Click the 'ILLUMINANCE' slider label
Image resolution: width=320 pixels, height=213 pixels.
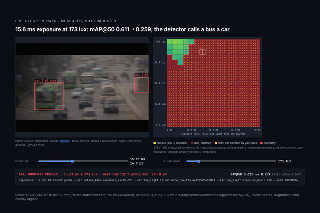pyautogui.click(x=172, y=161)
